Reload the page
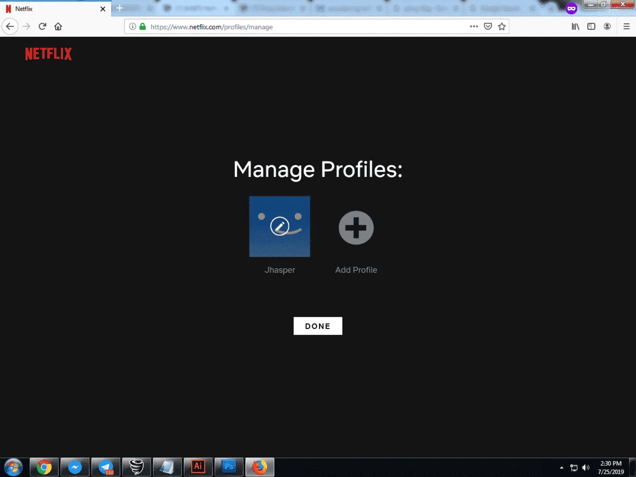The height and width of the screenshot is (477, 636). 42,26
